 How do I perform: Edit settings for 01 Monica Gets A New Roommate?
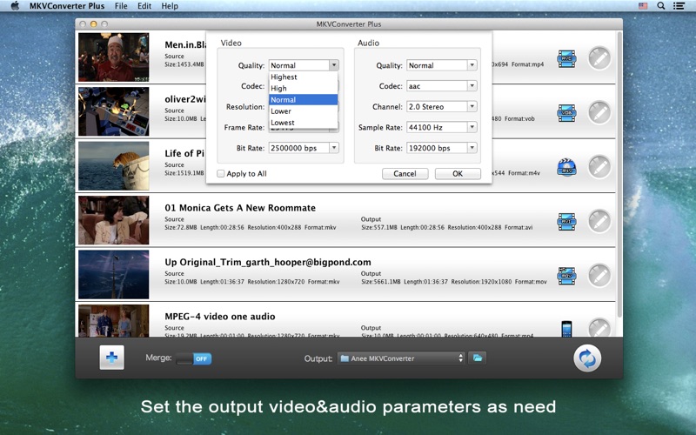coord(599,221)
